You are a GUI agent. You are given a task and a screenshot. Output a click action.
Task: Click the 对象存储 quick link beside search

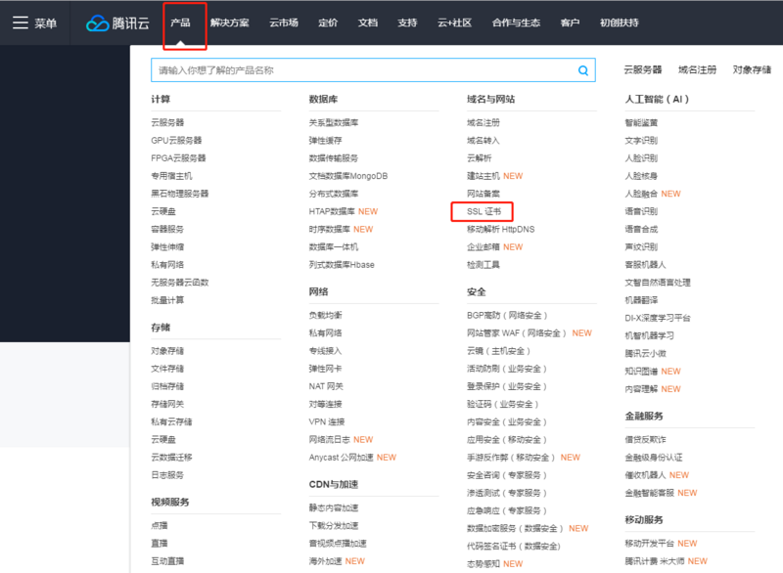click(752, 69)
